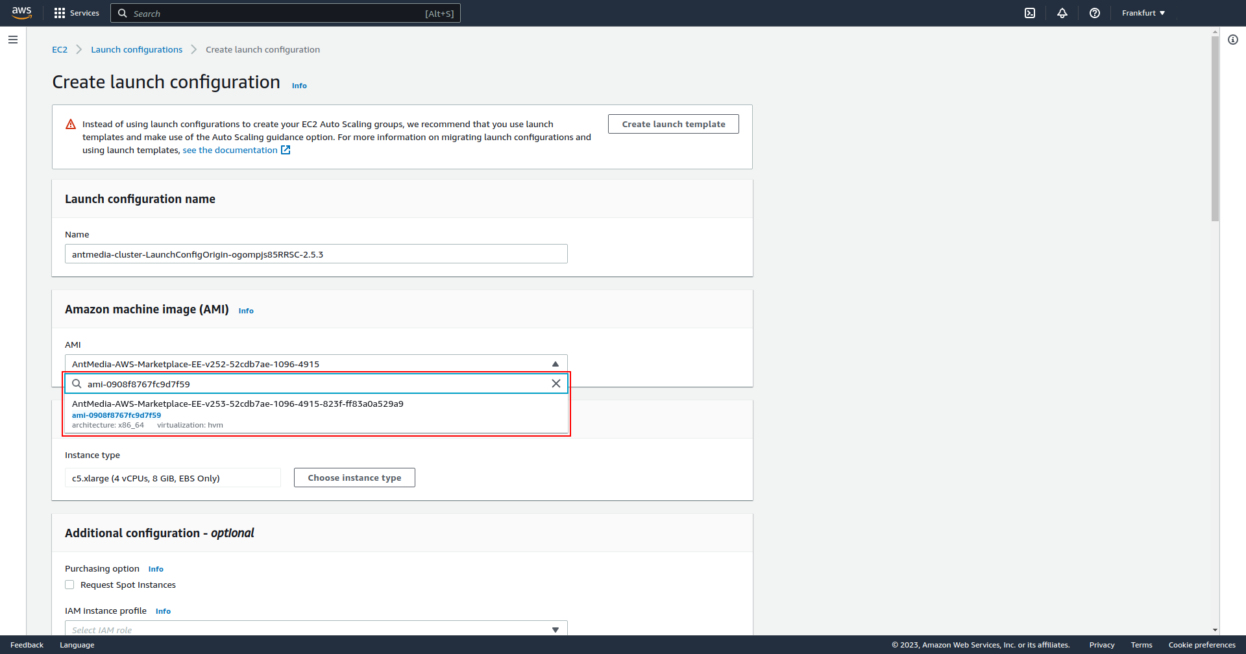Open Info link beside page title
This screenshot has width=1246, height=654.
point(299,86)
